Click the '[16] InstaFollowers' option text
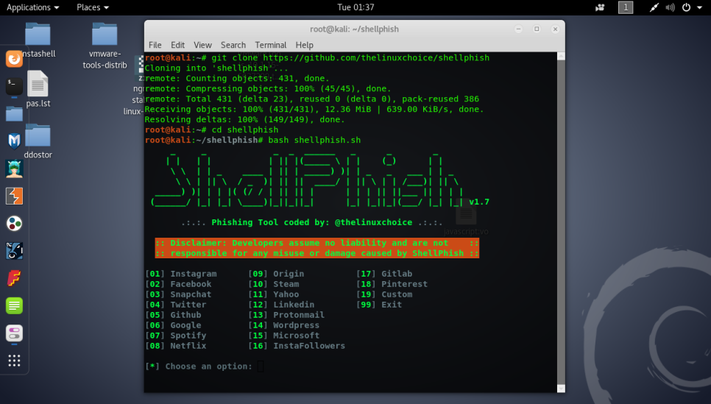The height and width of the screenshot is (404, 711). point(297,346)
